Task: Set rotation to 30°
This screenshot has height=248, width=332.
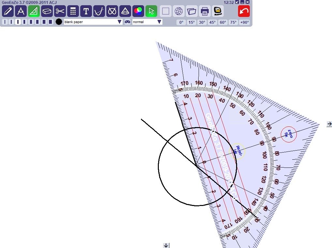Action: pyautogui.click(x=202, y=22)
